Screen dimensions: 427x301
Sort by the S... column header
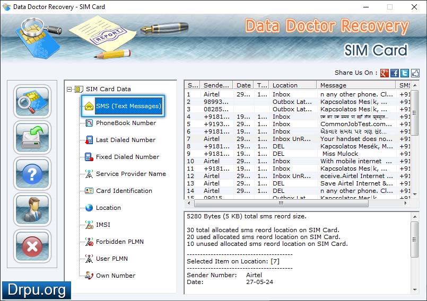pyautogui.click(x=192, y=85)
